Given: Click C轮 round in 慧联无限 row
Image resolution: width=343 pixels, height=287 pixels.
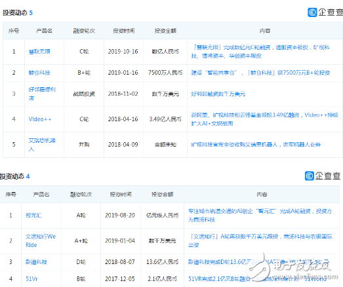Looking at the screenshot, I should (84, 52).
